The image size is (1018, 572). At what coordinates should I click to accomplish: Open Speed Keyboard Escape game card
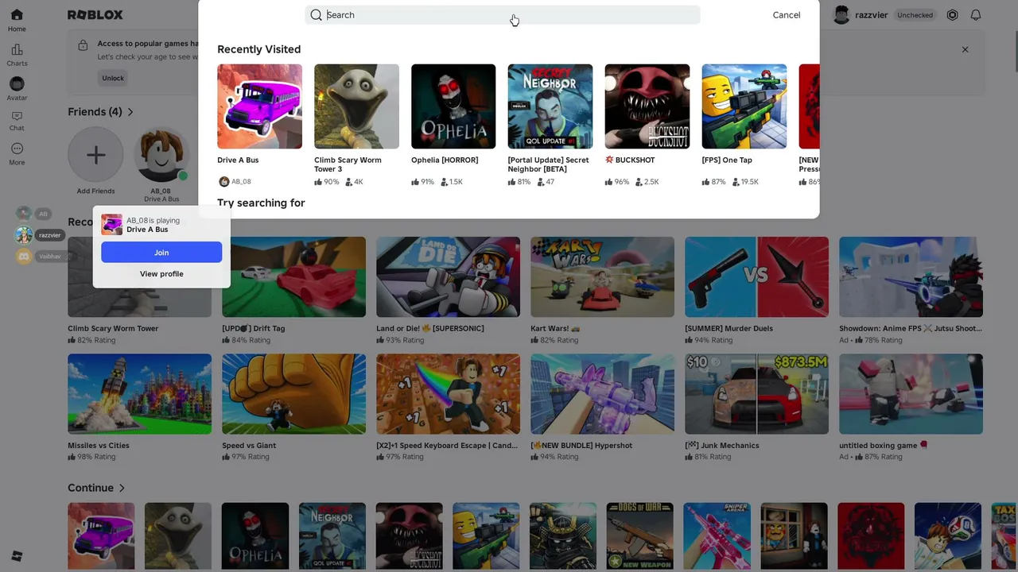tap(448, 394)
